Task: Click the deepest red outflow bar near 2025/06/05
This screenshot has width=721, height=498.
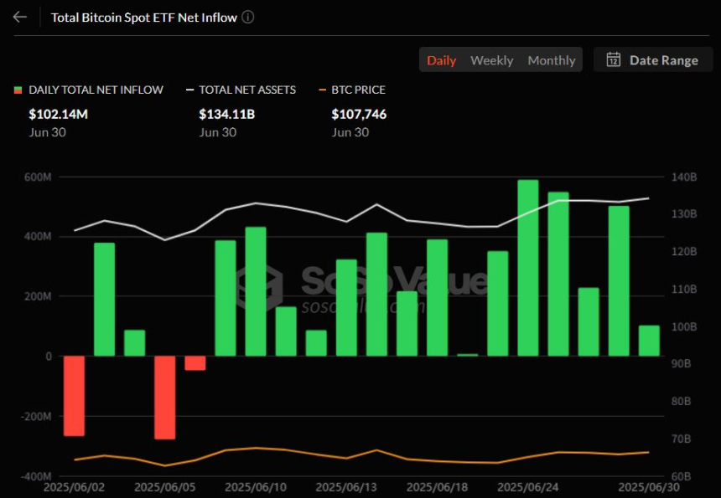Action: tap(165, 398)
